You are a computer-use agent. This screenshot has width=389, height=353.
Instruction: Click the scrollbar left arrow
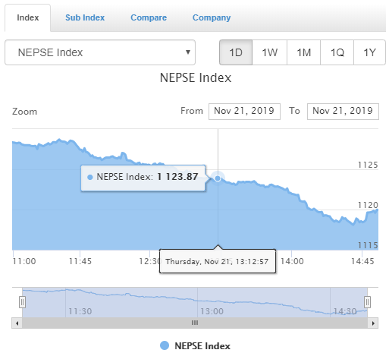click(17, 323)
